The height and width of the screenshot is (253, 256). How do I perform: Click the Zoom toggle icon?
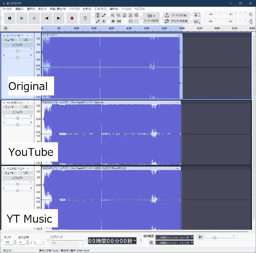point(136,15)
